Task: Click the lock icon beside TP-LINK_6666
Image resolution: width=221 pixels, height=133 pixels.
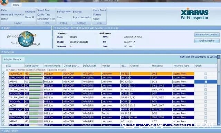Action: point(3,97)
